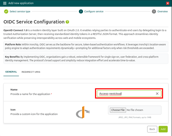This screenshot has height=136, width=172.
Task: Select the 'Select service type' step label
Action: pyautogui.click(x=20, y=12)
